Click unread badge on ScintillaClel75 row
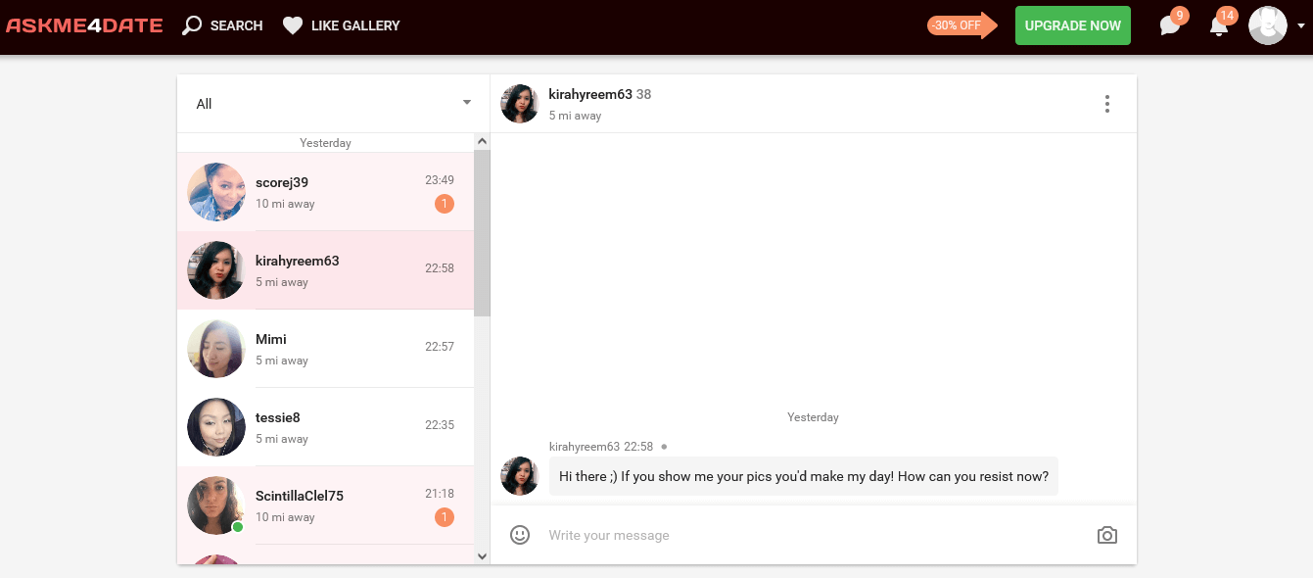Screen dimensions: 1313x578 (x=445, y=517)
